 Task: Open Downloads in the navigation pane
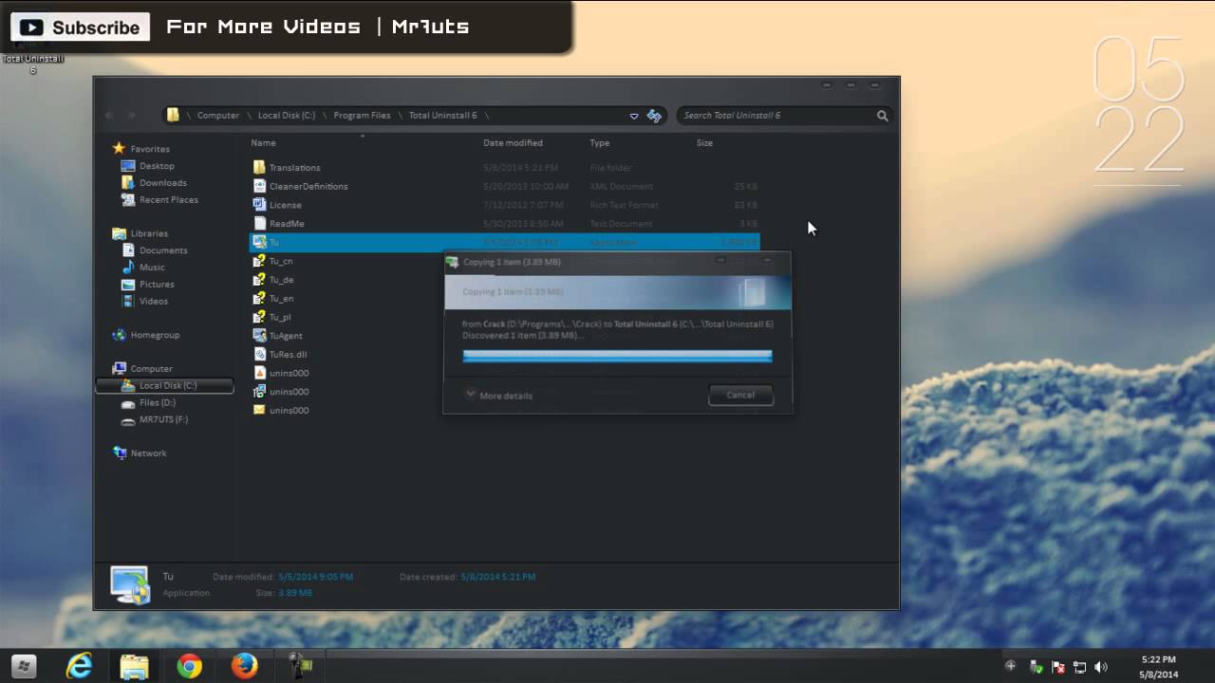[x=154, y=183]
